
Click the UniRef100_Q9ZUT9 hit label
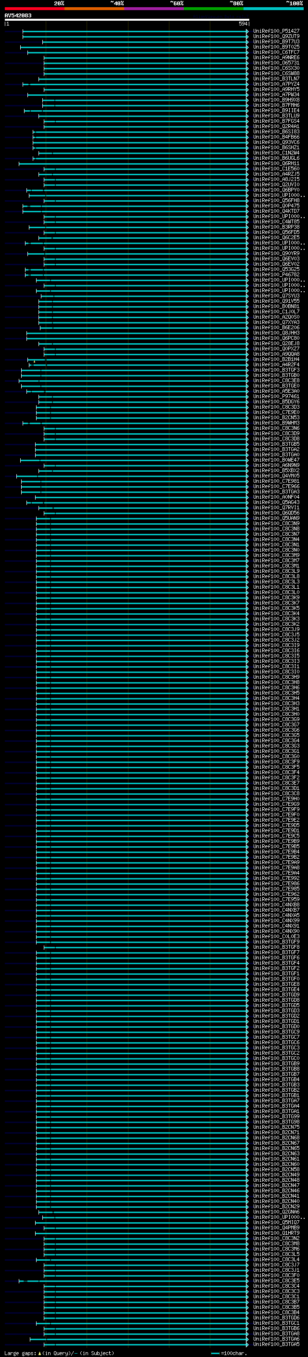(276, 37)
